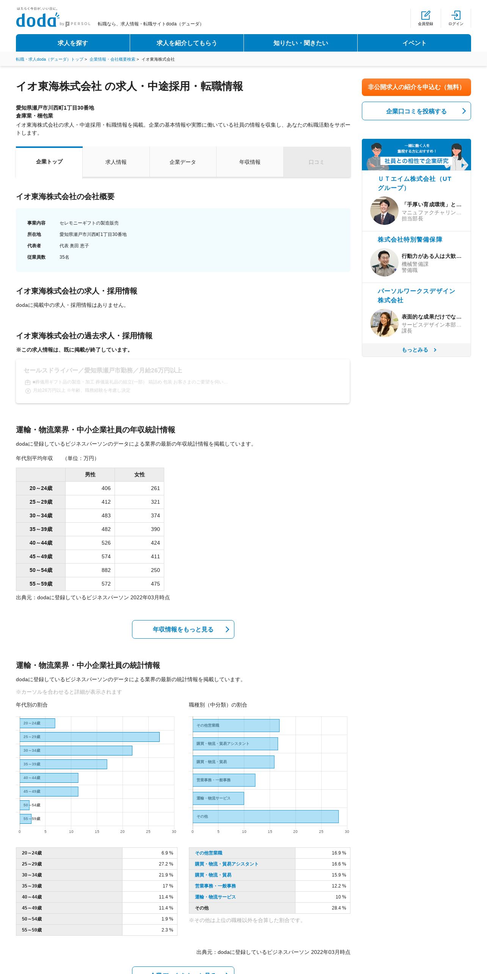Click 特別警備保障 employee portrait photo
Screen dimensions: 487x974
click(x=384, y=262)
